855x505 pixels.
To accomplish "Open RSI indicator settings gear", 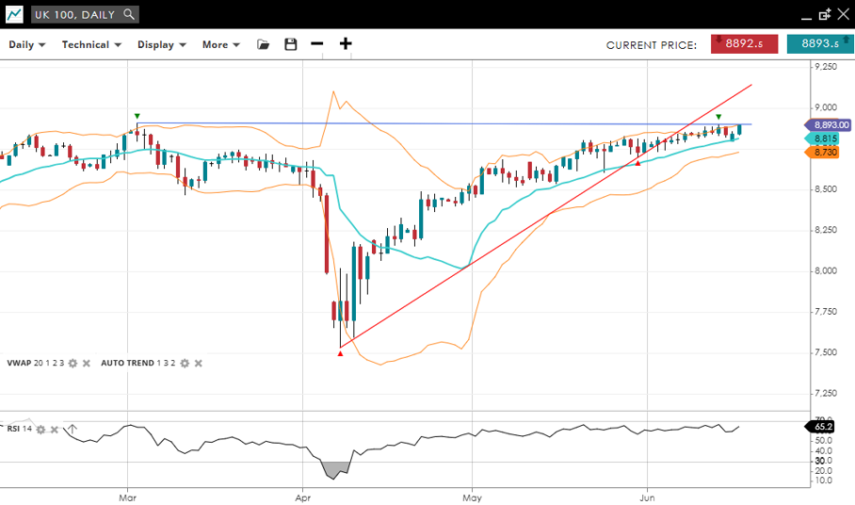I will pyautogui.click(x=40, y=430).
